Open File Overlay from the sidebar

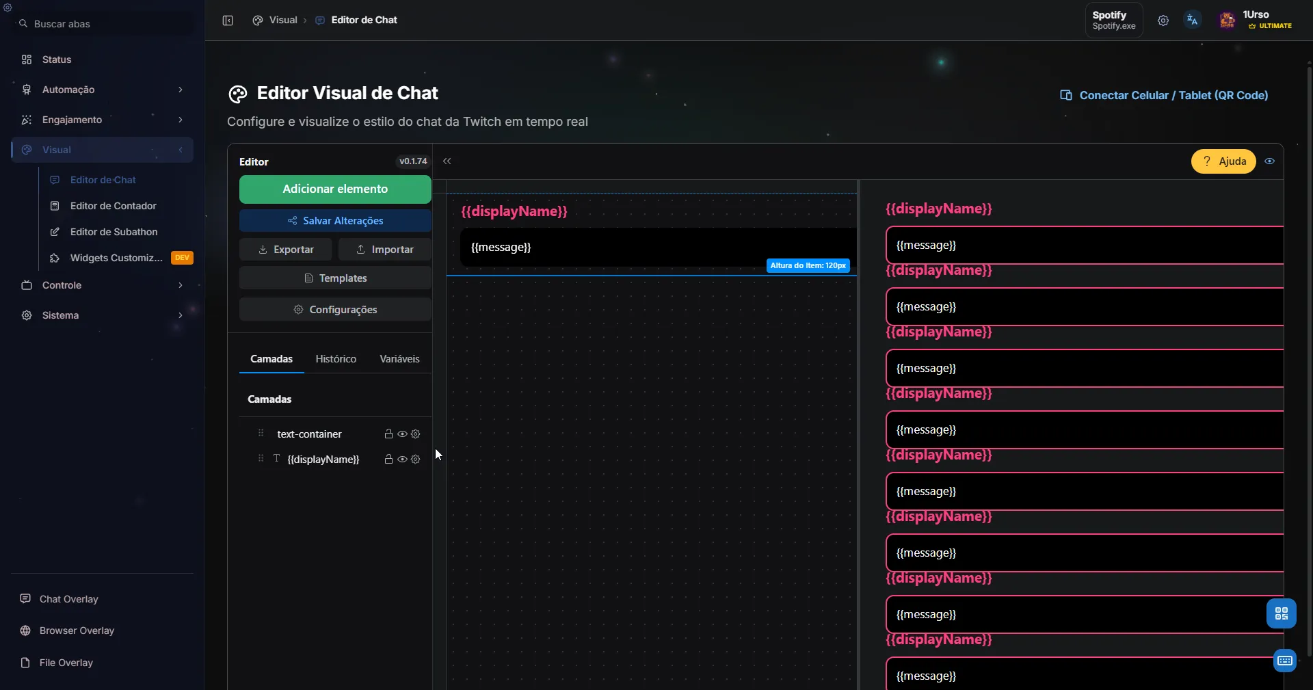(x=66, y=662)
